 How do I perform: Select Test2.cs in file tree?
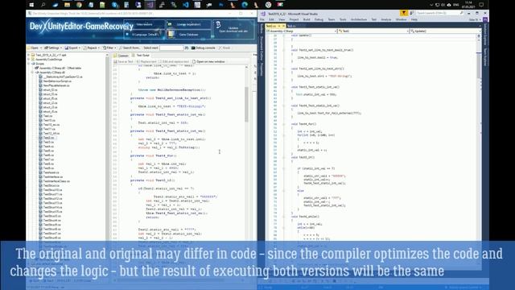tap(48, 138)
